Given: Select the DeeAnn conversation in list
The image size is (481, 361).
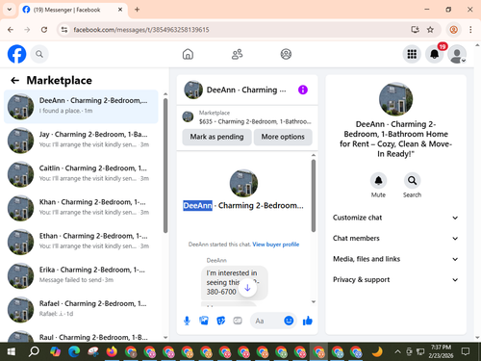Looking at the screenshot, I should coord(81,107).
